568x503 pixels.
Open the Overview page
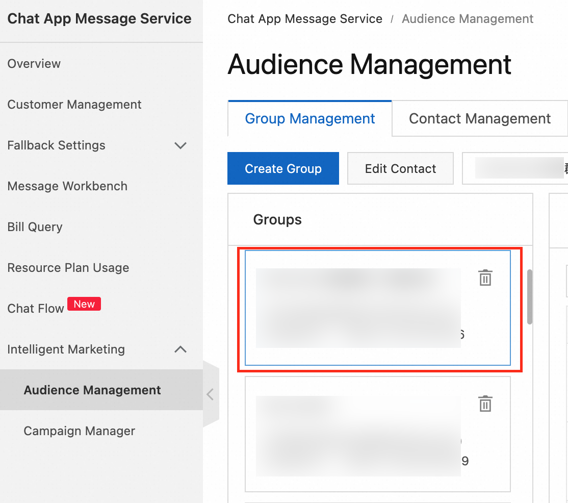(34, 64)
